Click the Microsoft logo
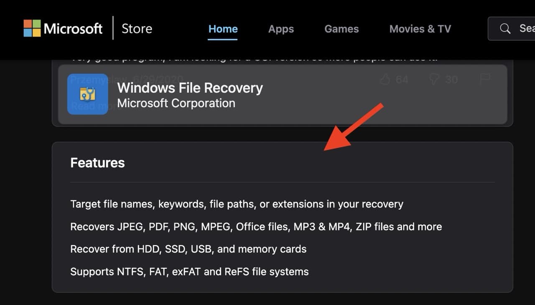535x305 pixels. click(63, 28)
